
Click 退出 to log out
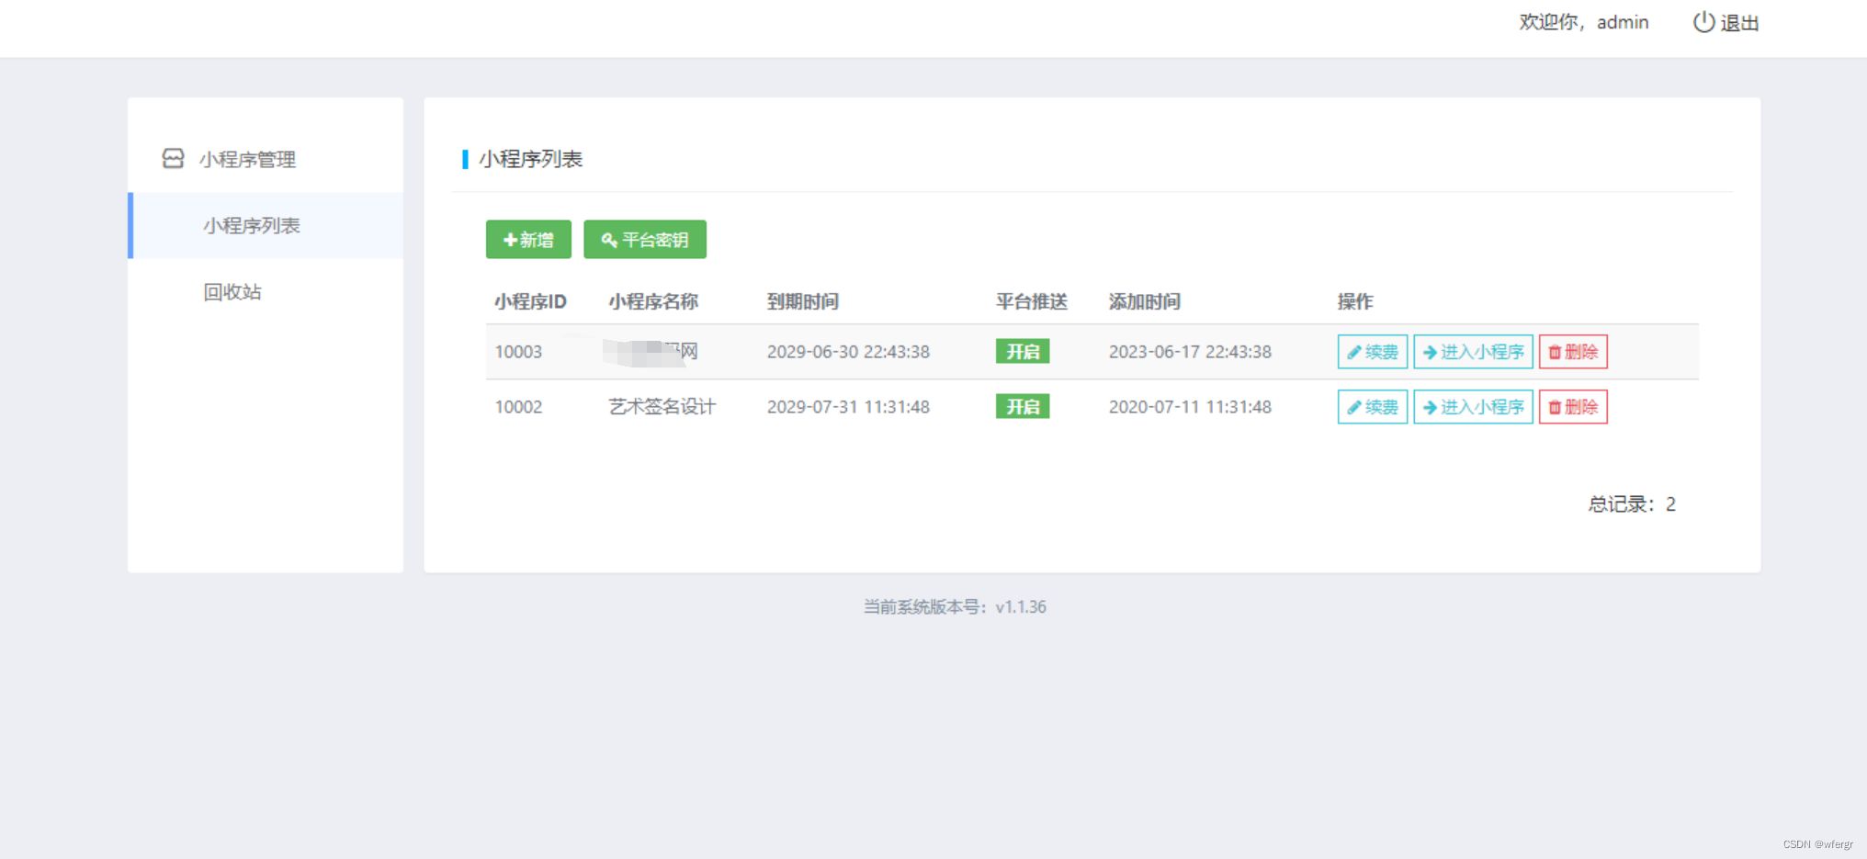1739,23
